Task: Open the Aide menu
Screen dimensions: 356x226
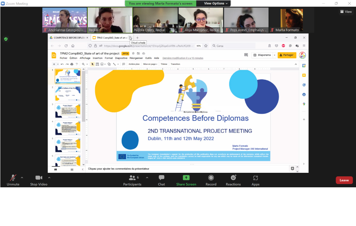Action: [x=157, y=58]
